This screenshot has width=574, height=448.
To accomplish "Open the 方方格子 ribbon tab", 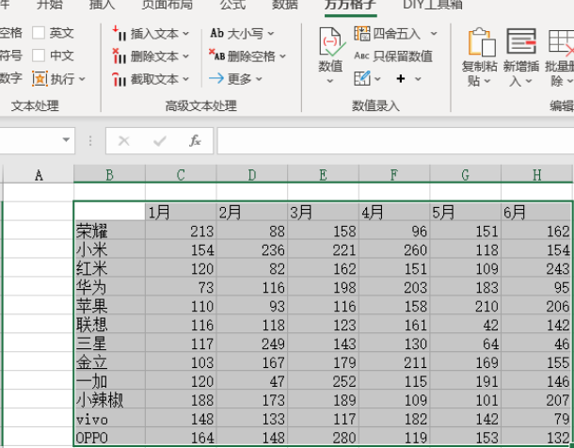I will point(350,5).
